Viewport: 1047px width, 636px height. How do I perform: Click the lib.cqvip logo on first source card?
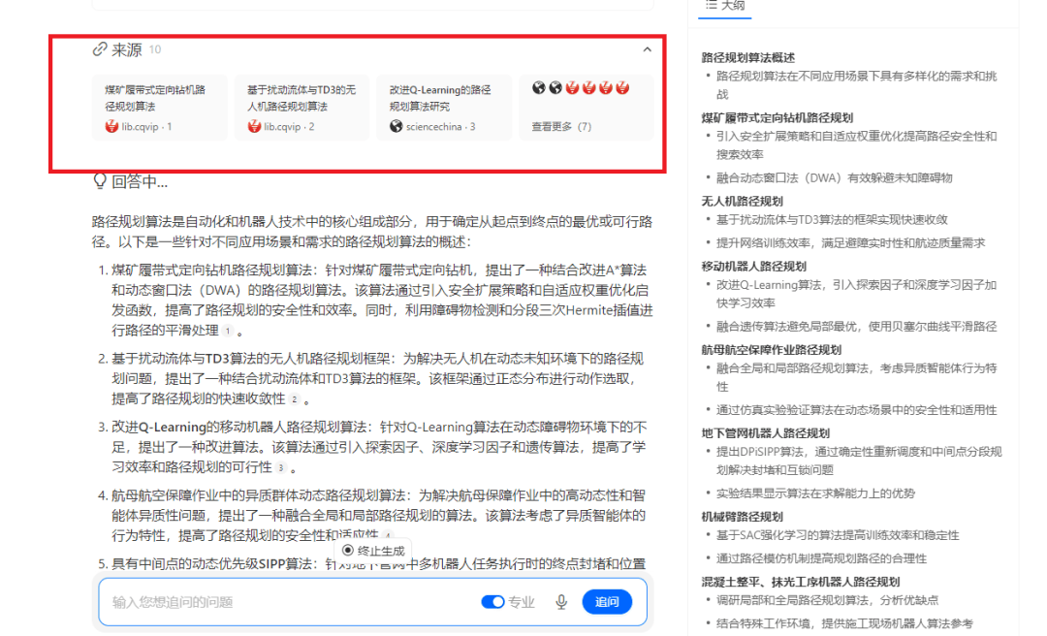click(x=111, y=126)
